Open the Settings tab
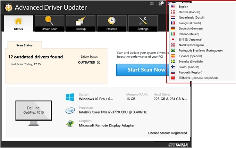This screenshot has height=148, width=236. click(x=143, y=23)
